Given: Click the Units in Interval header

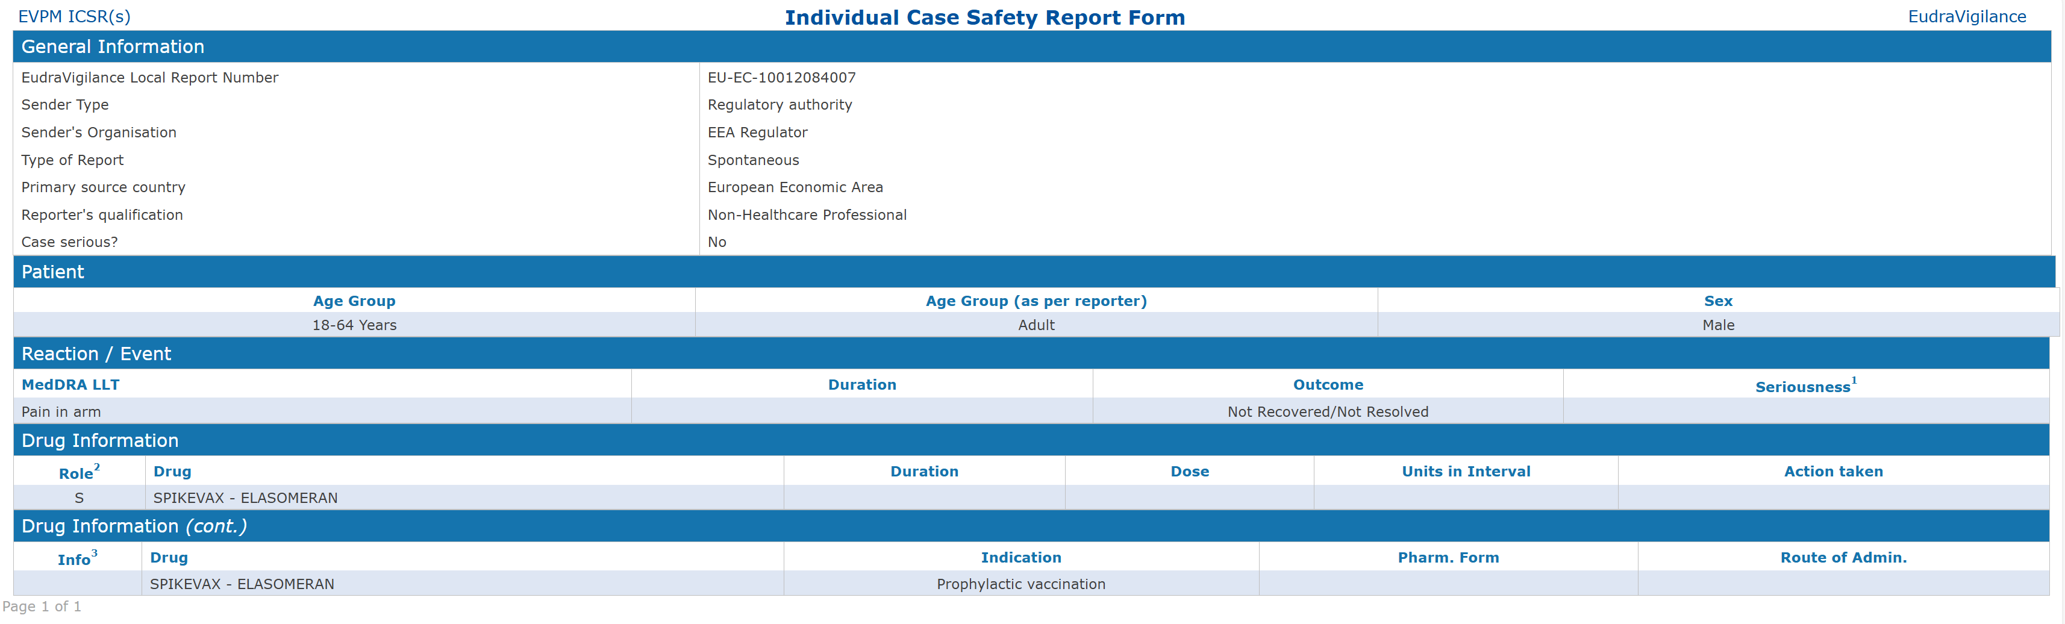Looking at the screenshot, I should point(1466,472).
